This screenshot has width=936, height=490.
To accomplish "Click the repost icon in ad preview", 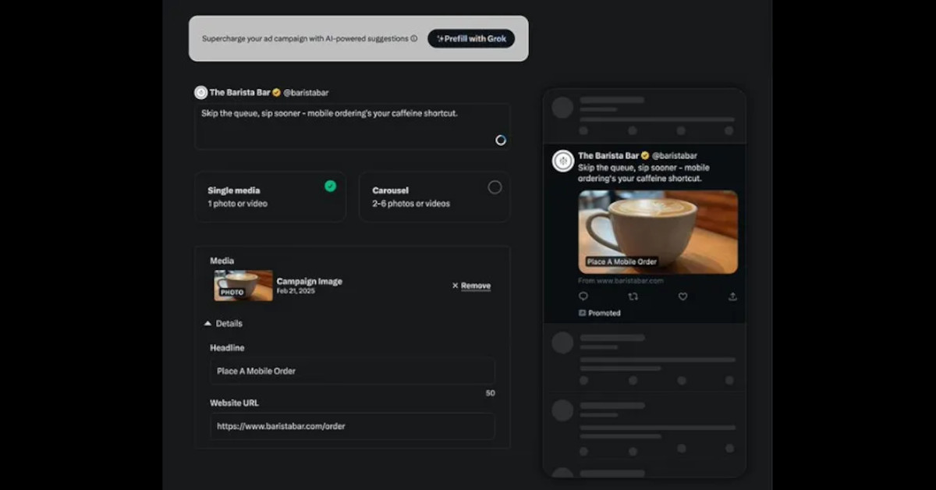I will [633, 296].
